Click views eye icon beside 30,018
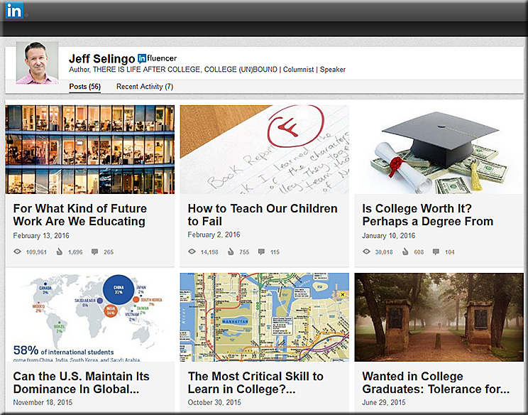This screenshot has height=415, width=528. point(366,252)
